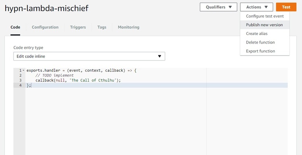The width and height of the screenshot is (302, 155).
Task: Select the Code tab
Action: (15, 27)
